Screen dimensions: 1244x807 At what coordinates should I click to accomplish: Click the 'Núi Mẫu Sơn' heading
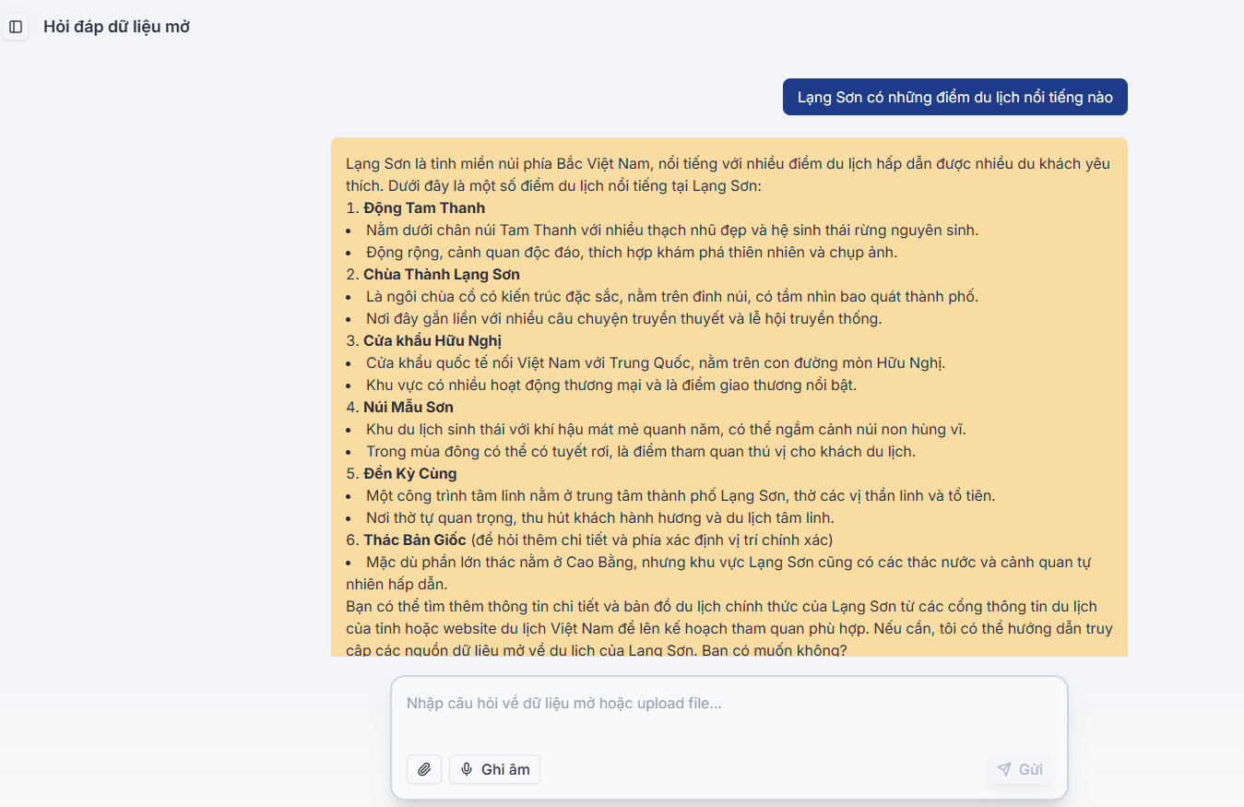tap(408, 408)
